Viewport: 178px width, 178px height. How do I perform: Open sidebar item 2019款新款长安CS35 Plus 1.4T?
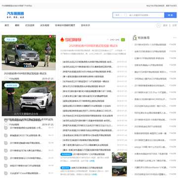151,92
